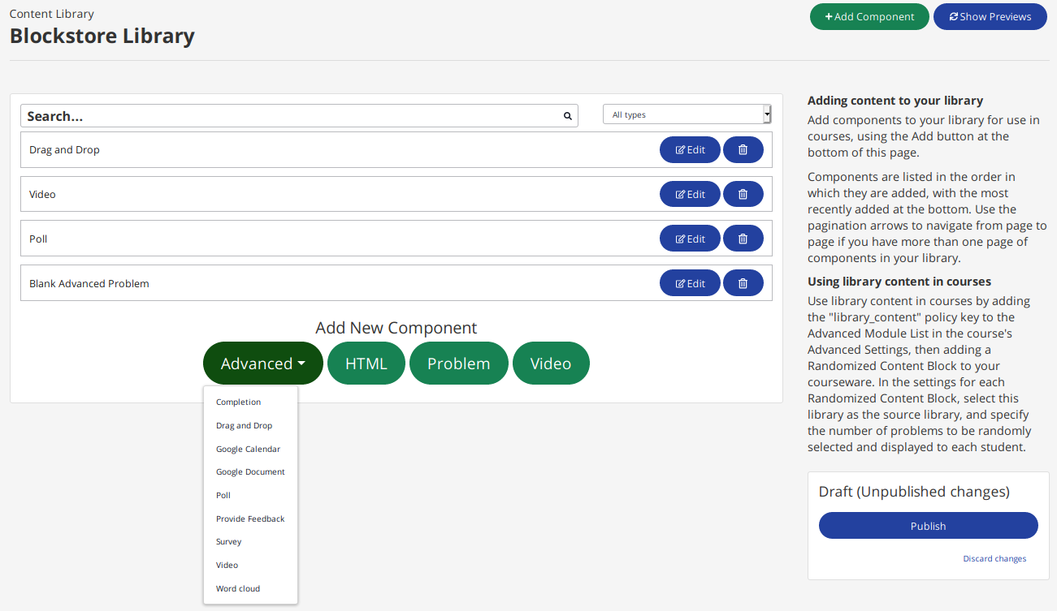Image resolution: width=1057 pixels, height=611 pixels.
Task: Add a new HTML component
Action: tap(366, 364)
